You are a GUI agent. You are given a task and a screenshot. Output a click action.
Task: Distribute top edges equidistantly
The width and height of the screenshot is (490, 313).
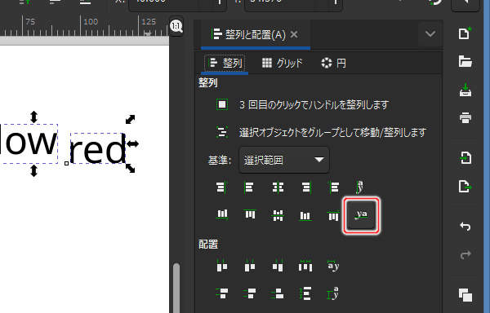[222, 293]
